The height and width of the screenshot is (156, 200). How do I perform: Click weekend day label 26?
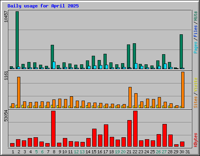[x=158, y=152]
